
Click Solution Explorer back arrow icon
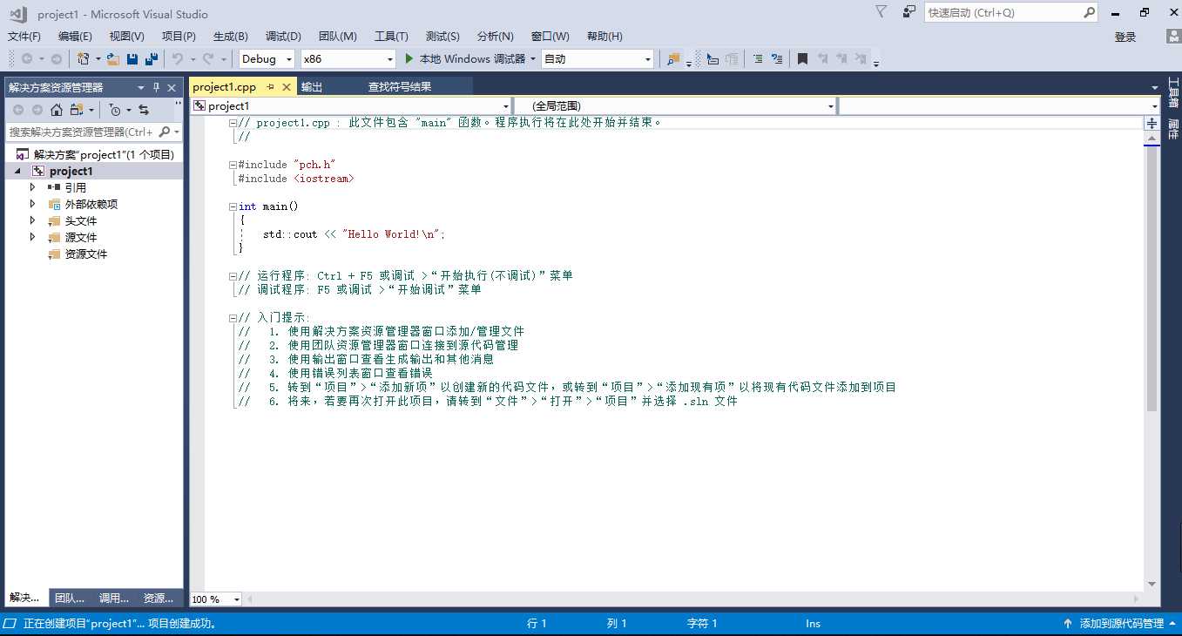tap(17, 110)
